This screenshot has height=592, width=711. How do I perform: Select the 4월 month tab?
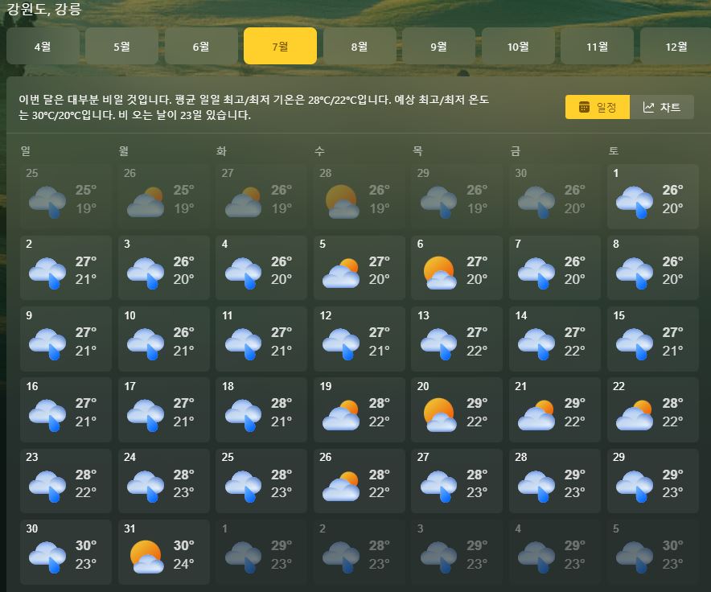tap(43, 46)
